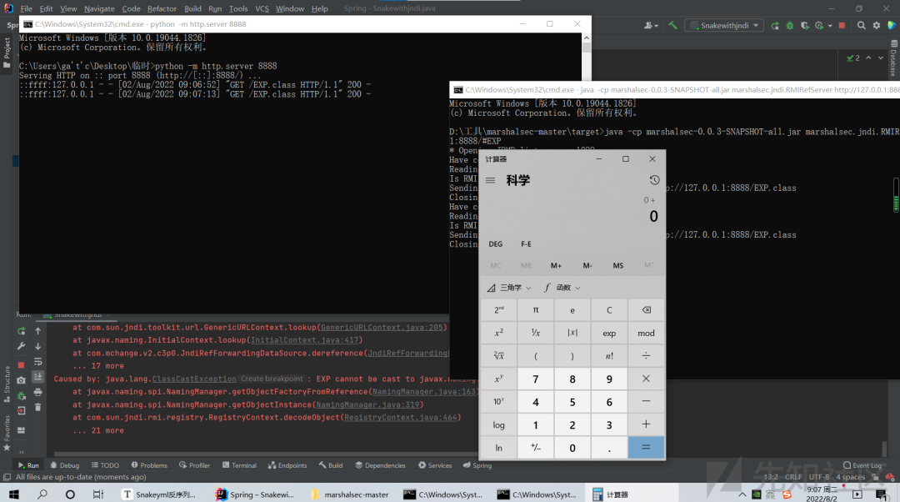Viewport: 900px width, 502px height.
Task: Open Profiler run dropdown arrow in toolbar
Action: click(x=830, y=26)
